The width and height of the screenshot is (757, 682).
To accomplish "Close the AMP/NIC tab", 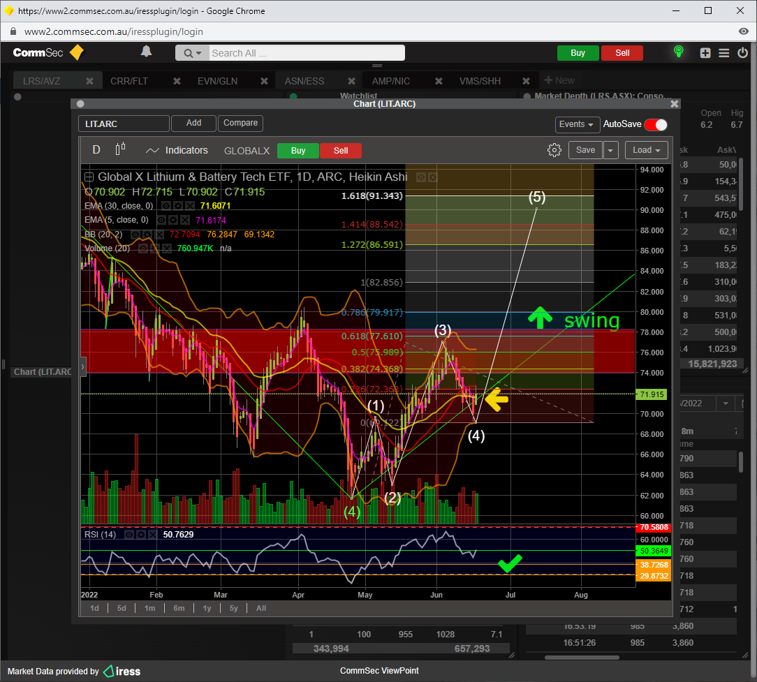I will tap(439, 81).
